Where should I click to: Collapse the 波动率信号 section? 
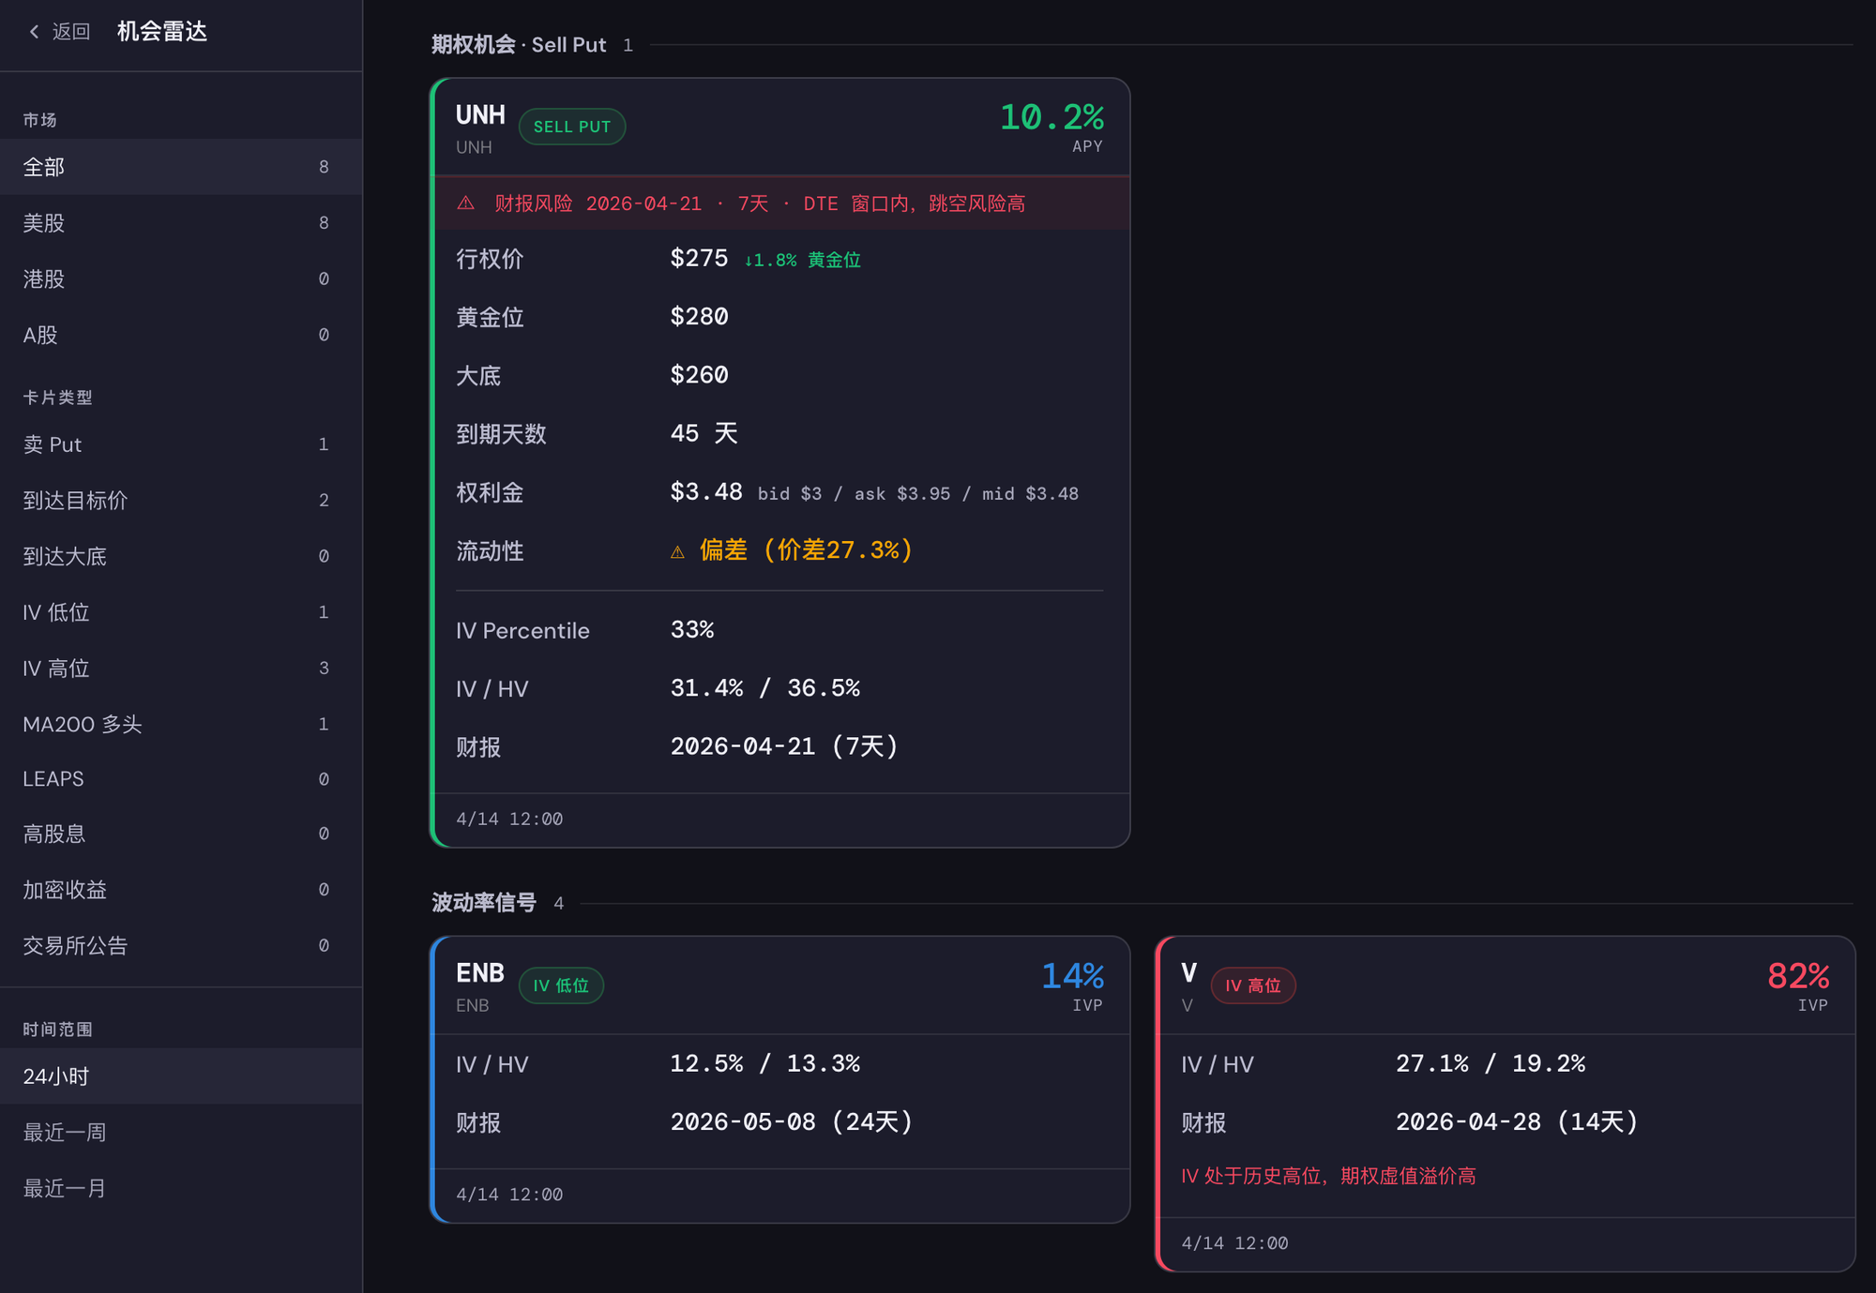(484, 903)
